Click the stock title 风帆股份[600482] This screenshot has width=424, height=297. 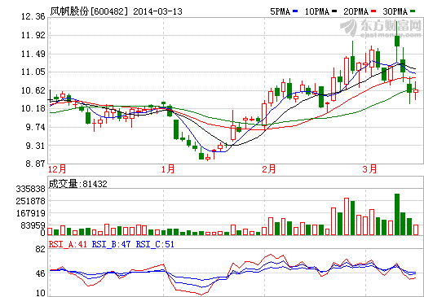pos(89,11)
